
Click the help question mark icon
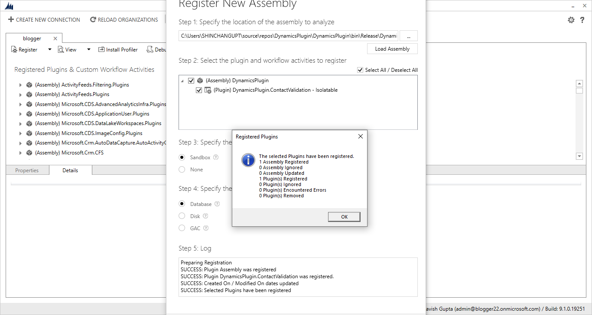[x=582, y=20]
